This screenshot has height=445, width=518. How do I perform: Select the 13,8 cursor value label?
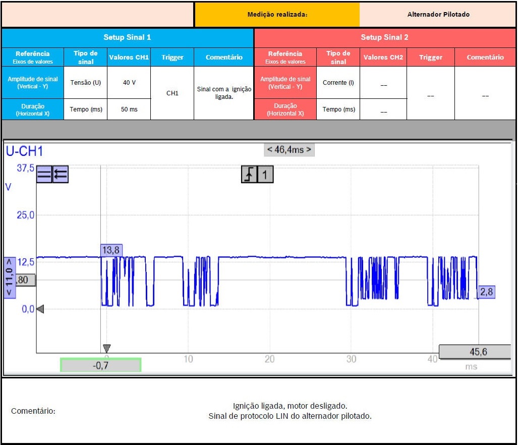[x=111, y=250]
